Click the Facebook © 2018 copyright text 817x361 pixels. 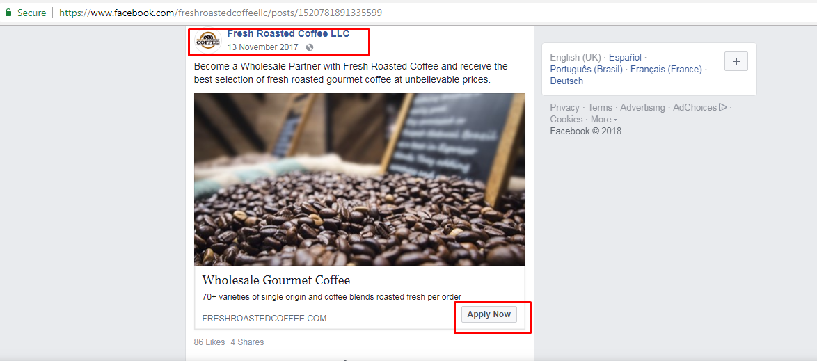pyautogui.click(x=586, y=131)
